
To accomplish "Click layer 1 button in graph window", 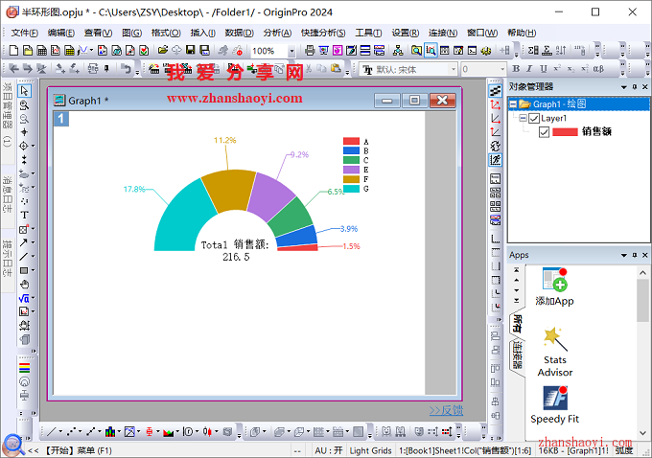I will tap(60, 119).
